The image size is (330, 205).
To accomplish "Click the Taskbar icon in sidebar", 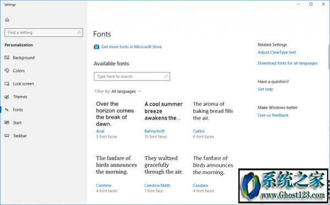I will pos(7,135).
